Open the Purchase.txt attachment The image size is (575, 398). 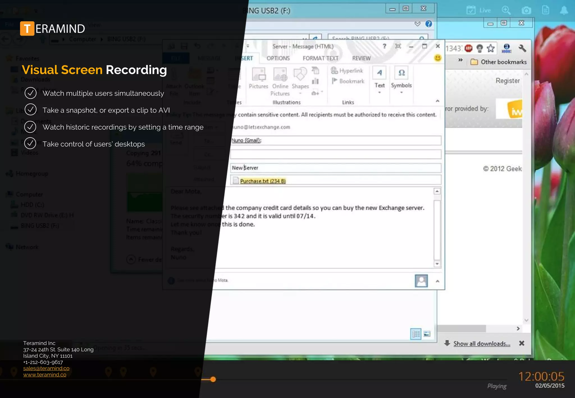(x=263, y=181)
